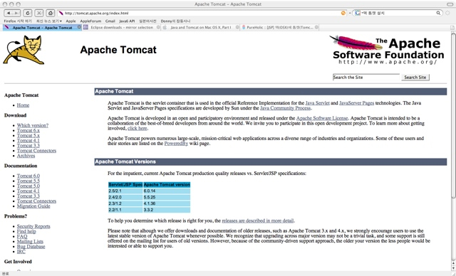Viewport: 456px width, 276px height.
Task: Open the Apple bookmark
Action: 71,21
